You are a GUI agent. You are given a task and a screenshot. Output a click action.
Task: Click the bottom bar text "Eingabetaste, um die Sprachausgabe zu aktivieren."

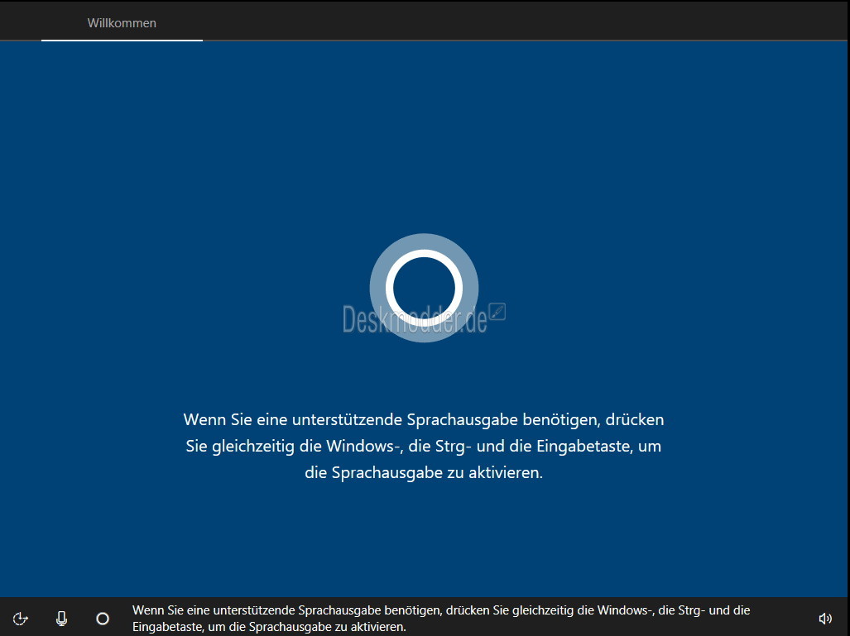pyautogui.click(x=269, y=627)
